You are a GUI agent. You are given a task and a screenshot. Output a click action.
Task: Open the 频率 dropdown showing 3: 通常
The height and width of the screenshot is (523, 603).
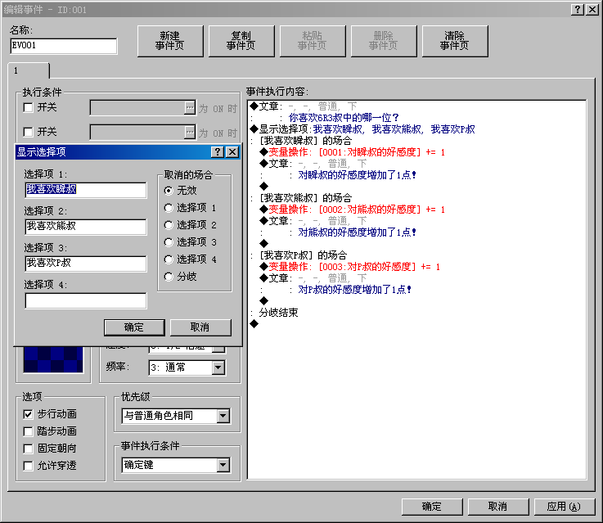(x=218, y=367)
